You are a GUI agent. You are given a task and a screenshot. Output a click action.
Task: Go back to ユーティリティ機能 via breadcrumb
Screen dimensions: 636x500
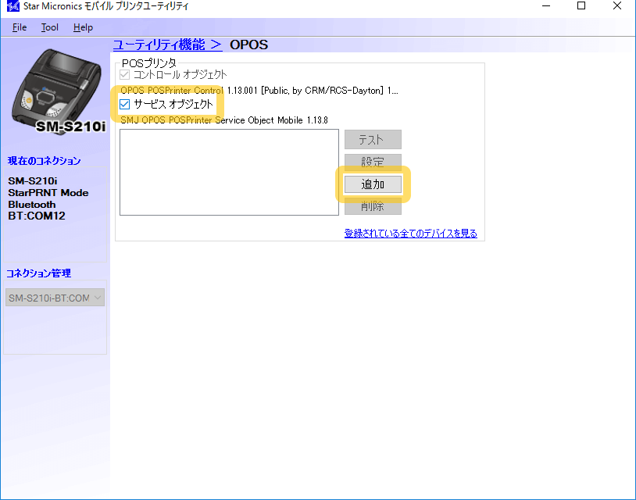tap(167, 45)
